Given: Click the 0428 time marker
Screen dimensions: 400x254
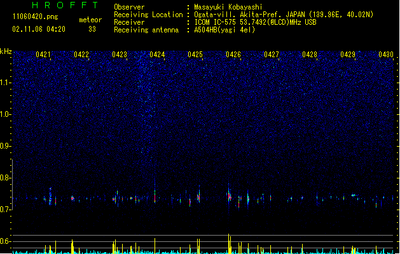Looking at the screenshot, I should tap(310, 54).
